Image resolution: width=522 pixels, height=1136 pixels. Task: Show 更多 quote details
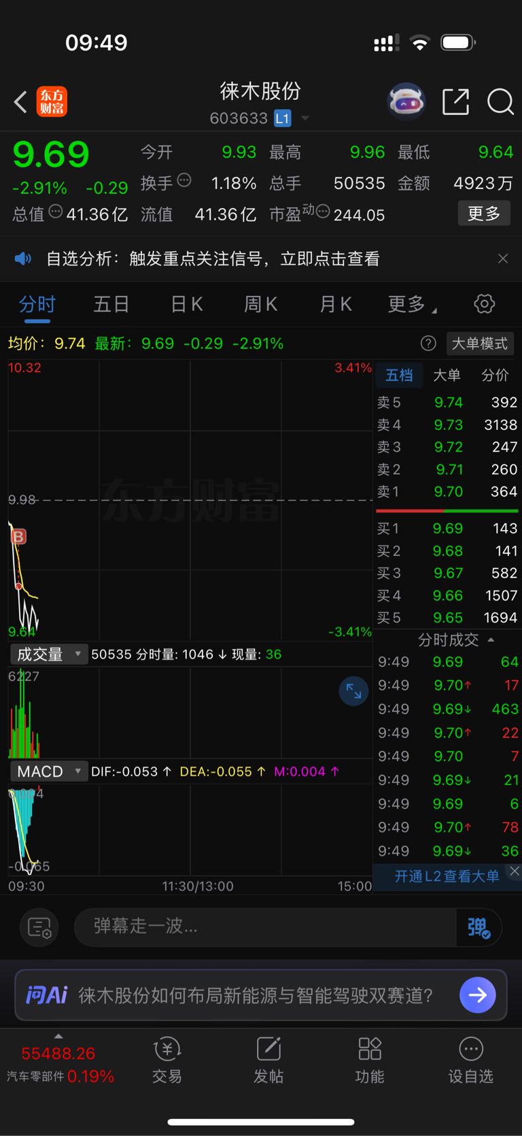(484, 214)
